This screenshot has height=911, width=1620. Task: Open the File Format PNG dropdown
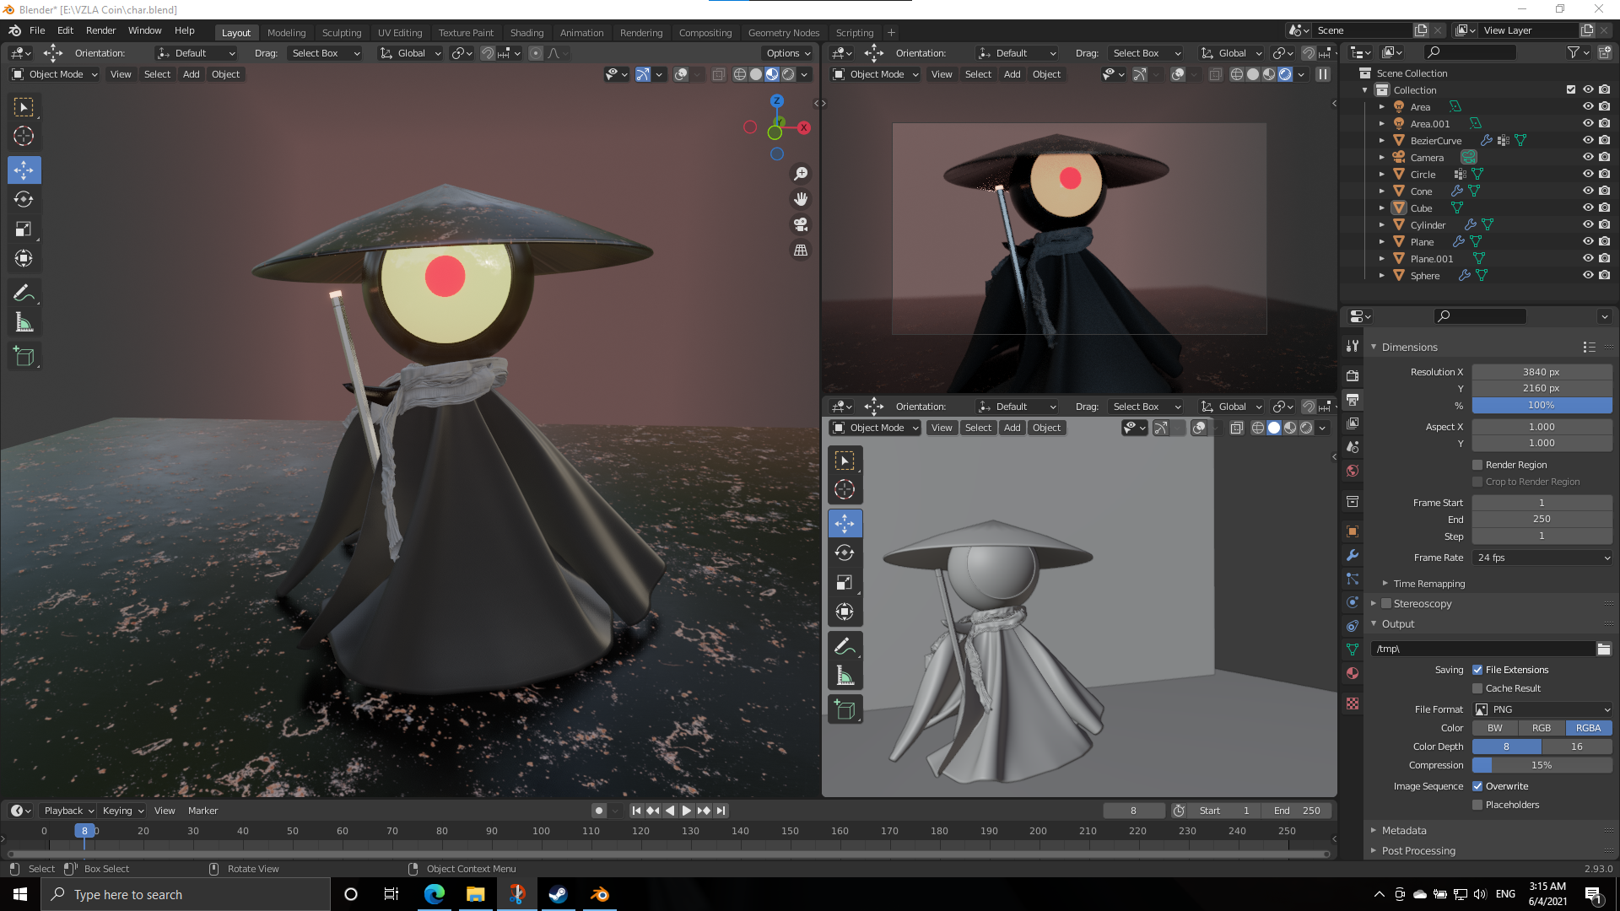pos(1542,709)
